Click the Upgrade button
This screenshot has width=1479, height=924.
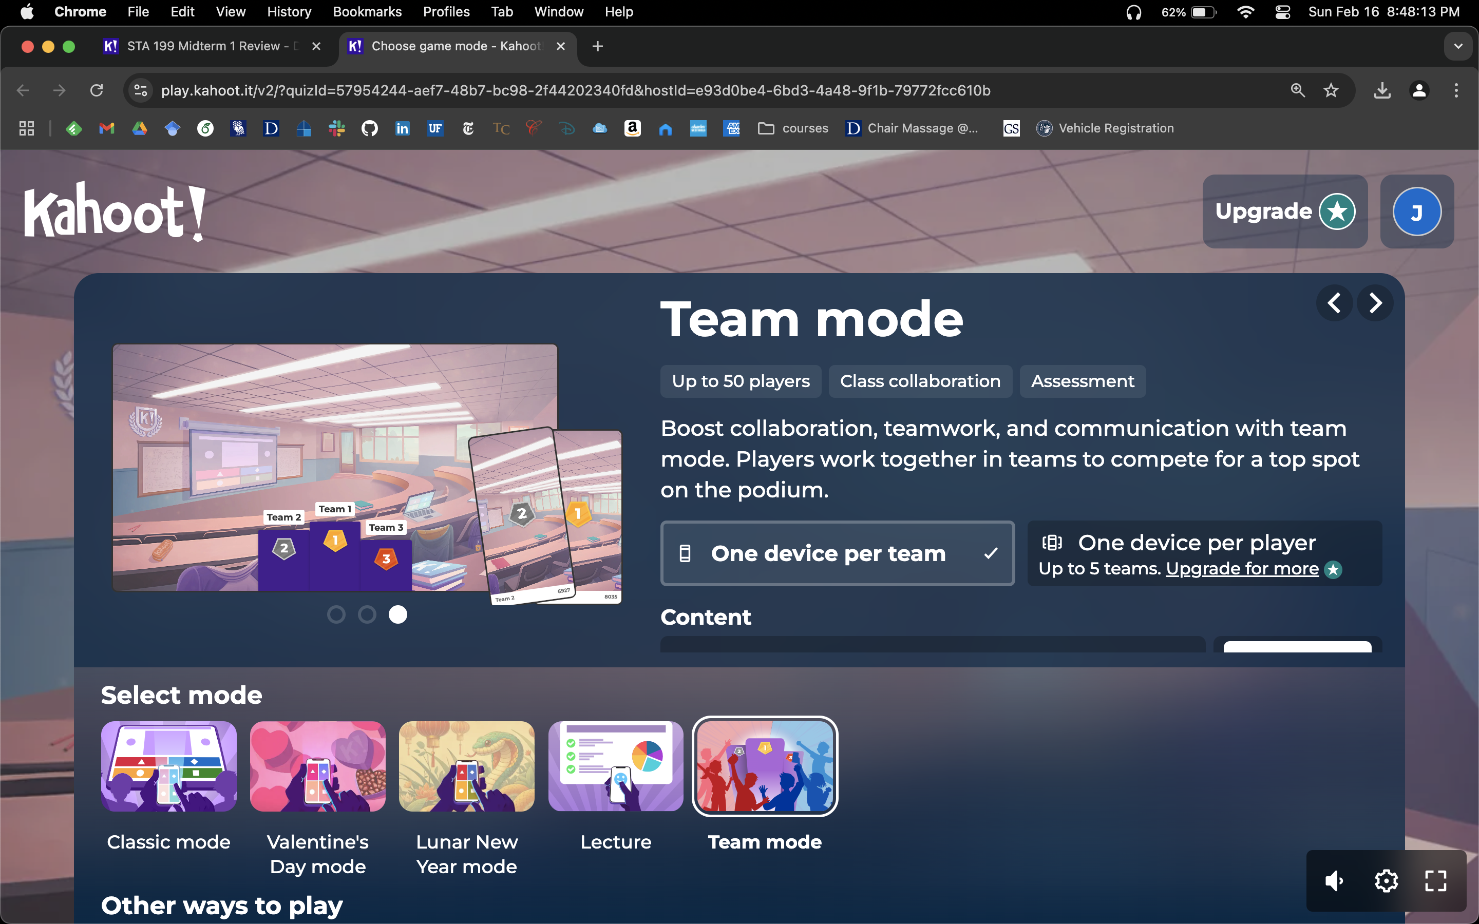tap(1285, 211)
